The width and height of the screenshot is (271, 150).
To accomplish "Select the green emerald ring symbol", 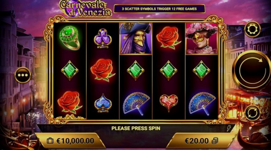I will pos(70,38).
